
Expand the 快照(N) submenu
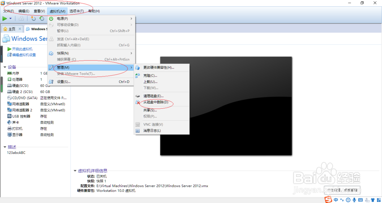(91, 53)
